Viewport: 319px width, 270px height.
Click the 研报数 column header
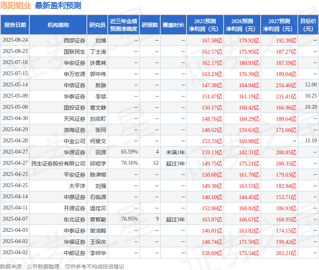(150, 25)
